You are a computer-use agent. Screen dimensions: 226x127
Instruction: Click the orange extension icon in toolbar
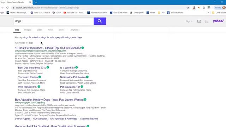coord(199,8)
